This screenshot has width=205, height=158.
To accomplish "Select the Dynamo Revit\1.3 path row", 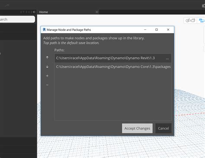I will 113,58.
